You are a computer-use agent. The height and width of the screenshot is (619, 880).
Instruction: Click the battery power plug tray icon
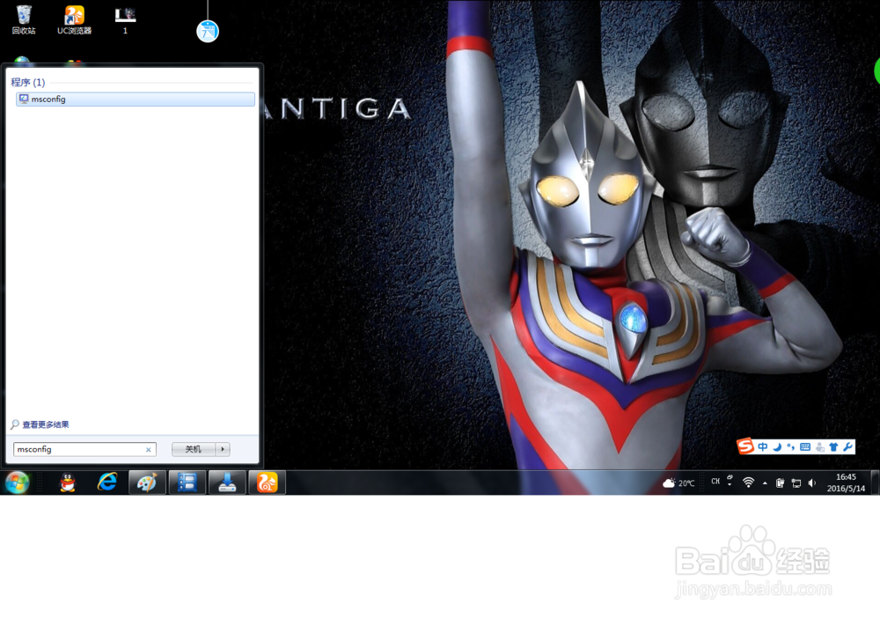pyautogui.click(x=780, y=483)
